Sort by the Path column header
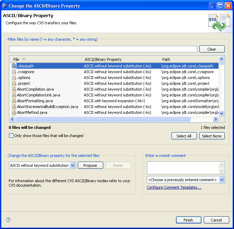234x229 pixels. [189, 59]
